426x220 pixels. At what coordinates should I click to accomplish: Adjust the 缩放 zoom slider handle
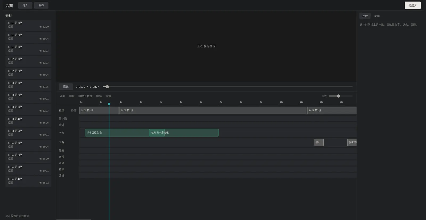338,96
